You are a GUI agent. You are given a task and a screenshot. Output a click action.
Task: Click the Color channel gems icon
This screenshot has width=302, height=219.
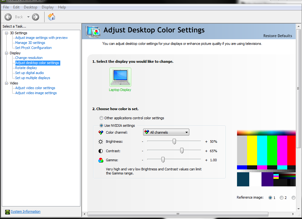click(101, 132)
